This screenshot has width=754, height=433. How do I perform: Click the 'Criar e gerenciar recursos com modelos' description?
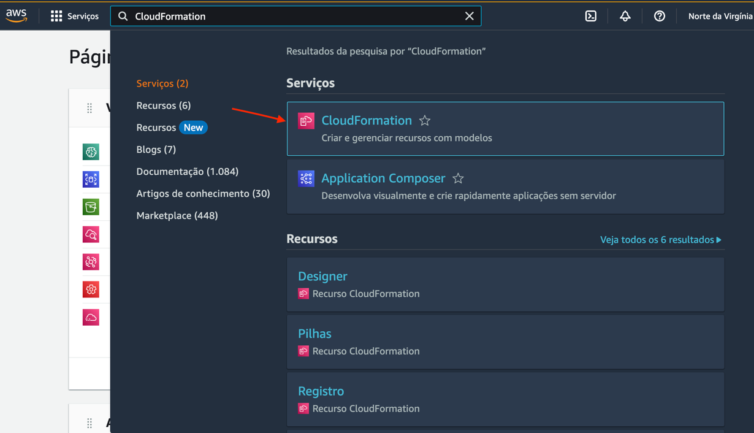[407, 138]
